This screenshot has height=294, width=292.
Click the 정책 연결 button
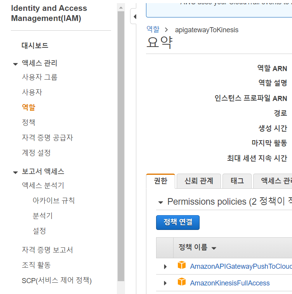pyautogui.click(x=178, y=223)
